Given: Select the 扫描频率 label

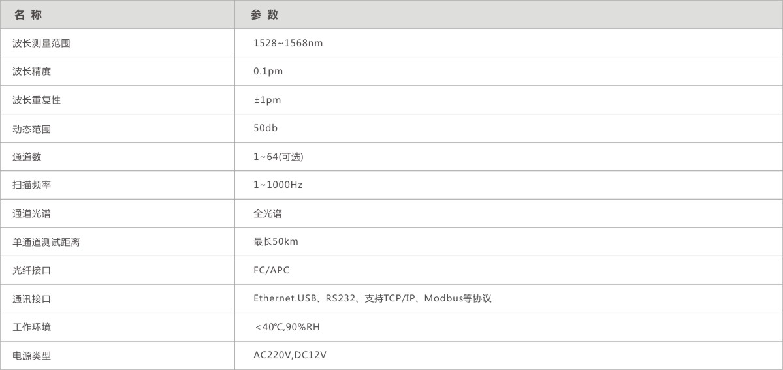Looking at the screenshot, I should pyautogui.click(x=32, y=185).
